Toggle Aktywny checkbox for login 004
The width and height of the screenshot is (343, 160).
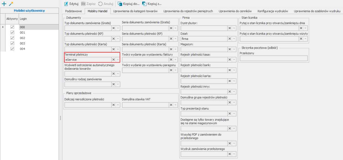coord(12,49)
